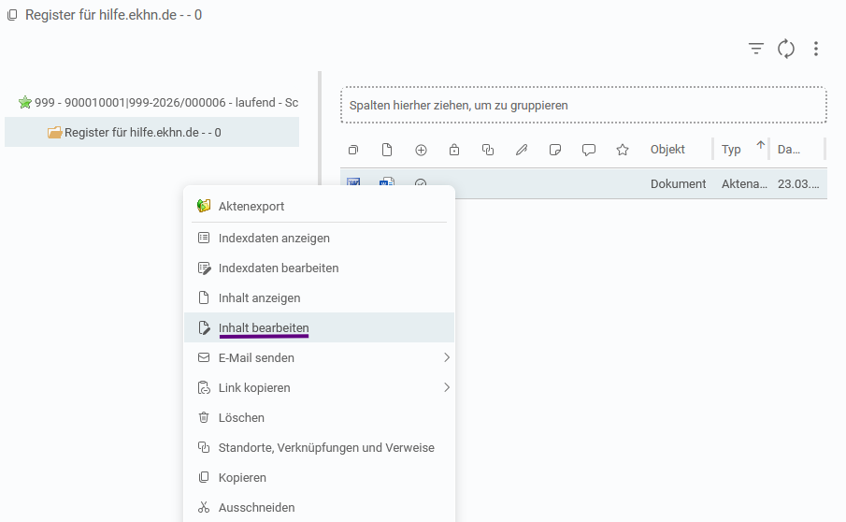The width and height of the screenshot is (846, 522).
Task: Click the check circle status icon in row
Action: (x=421, y=183)
